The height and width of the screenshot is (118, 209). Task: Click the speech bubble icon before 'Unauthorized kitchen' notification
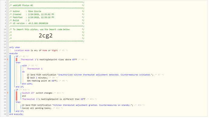click(28, 75)
